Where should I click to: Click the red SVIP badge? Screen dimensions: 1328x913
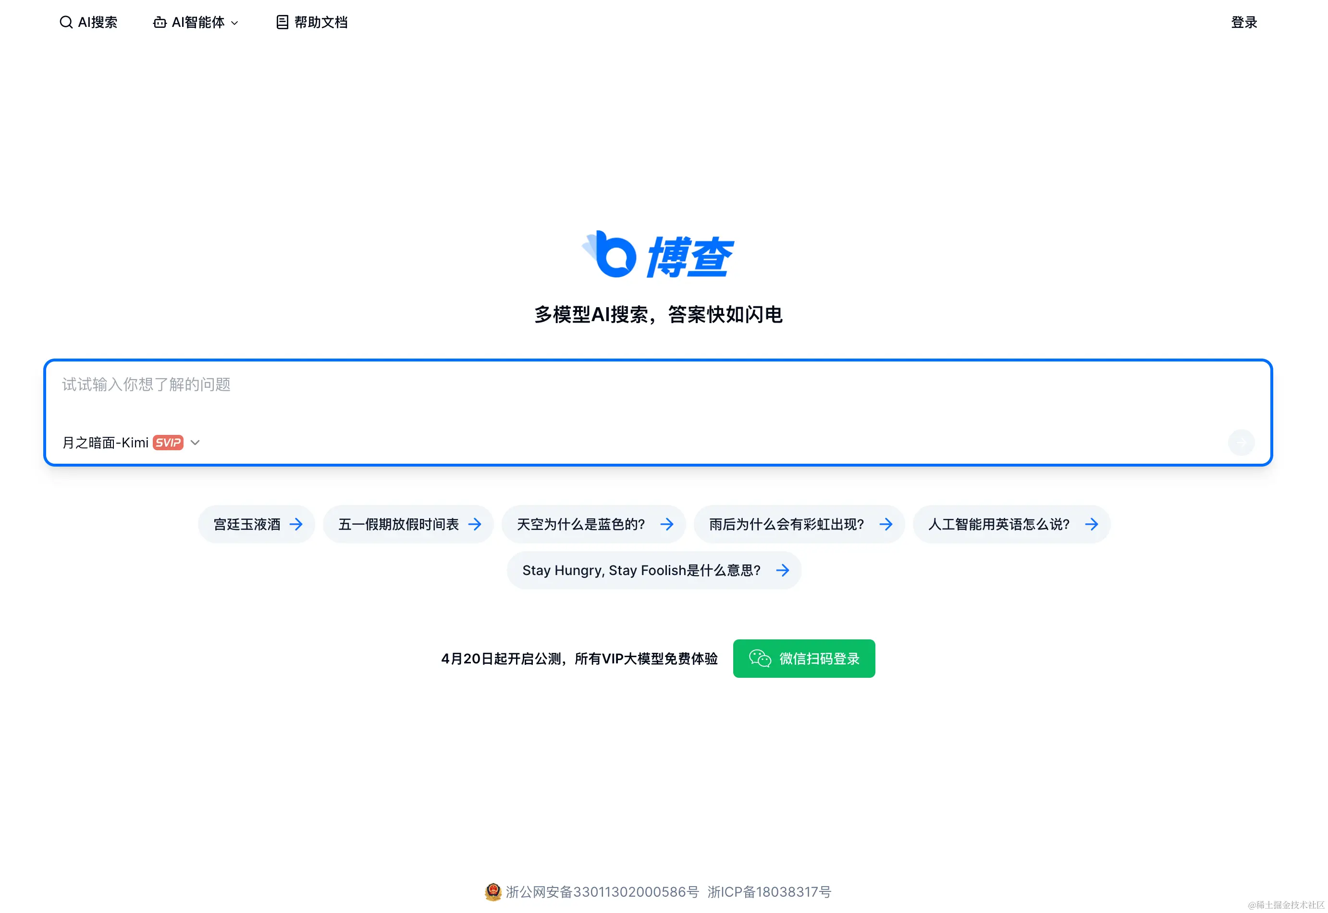point(168,442)
